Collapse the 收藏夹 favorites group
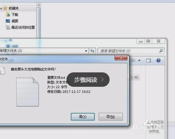The height and width of the screenshot is (139, 175). tap(1, 8)
